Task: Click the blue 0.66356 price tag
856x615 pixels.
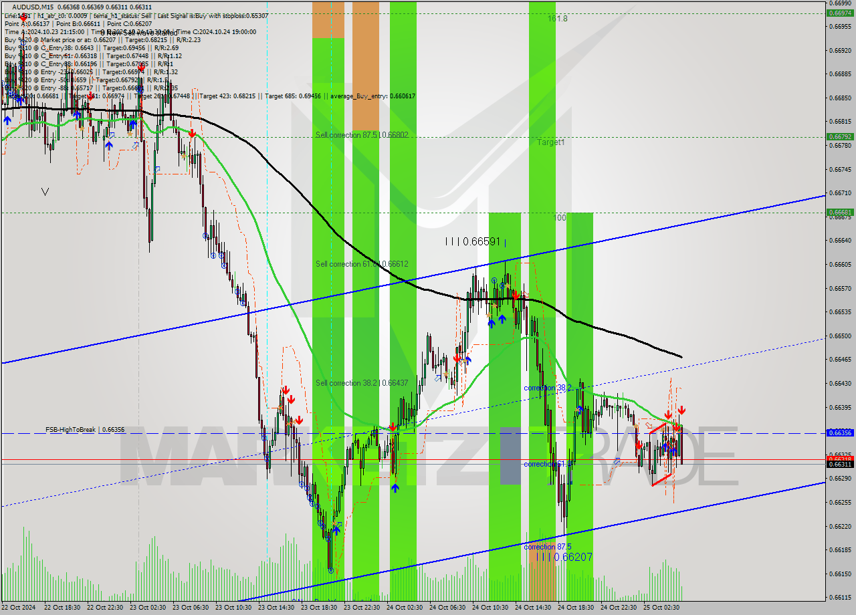Action: (839, 433)
